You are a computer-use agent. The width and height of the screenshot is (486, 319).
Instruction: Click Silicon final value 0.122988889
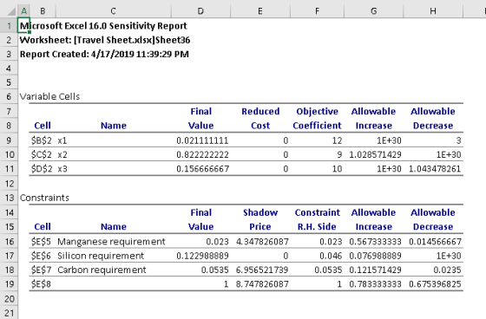202,256
